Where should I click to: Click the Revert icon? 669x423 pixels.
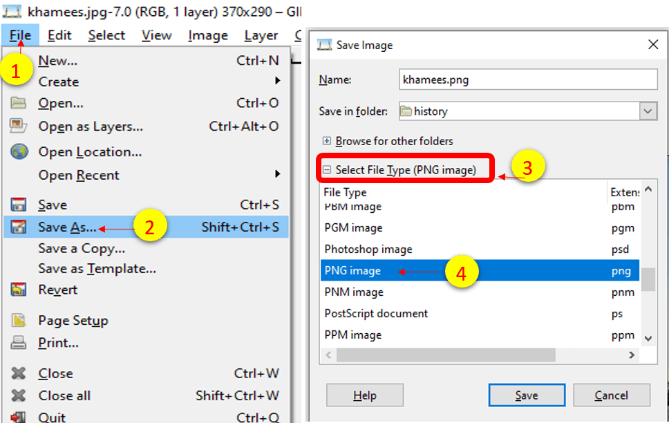pos(19,290)
